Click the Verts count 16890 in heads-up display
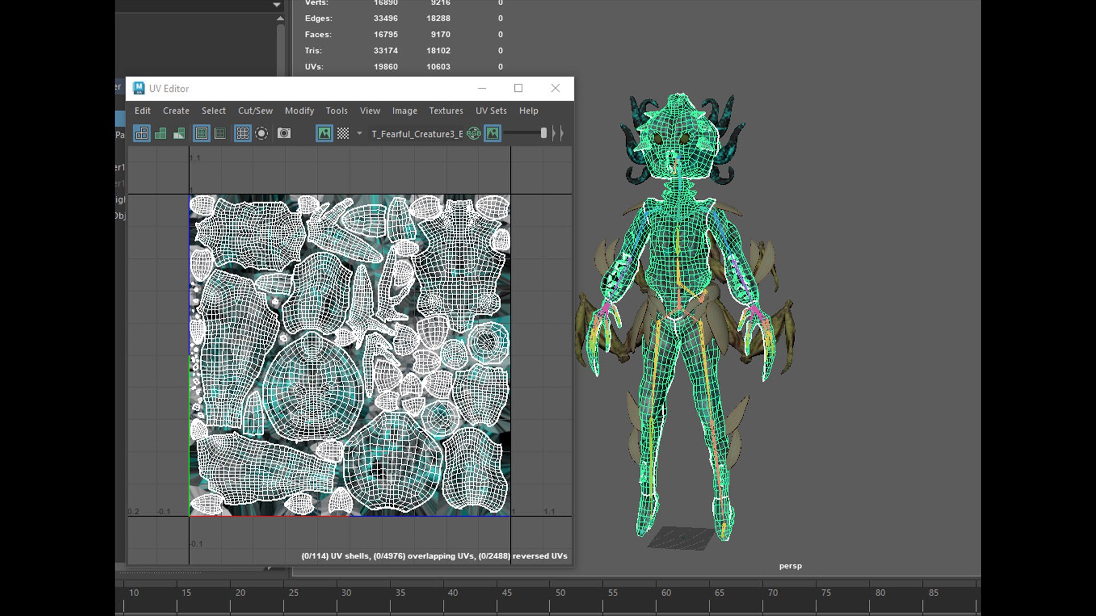Image resolution: width=1096 pixels, height=616 pixels. (x=386, y=3)
